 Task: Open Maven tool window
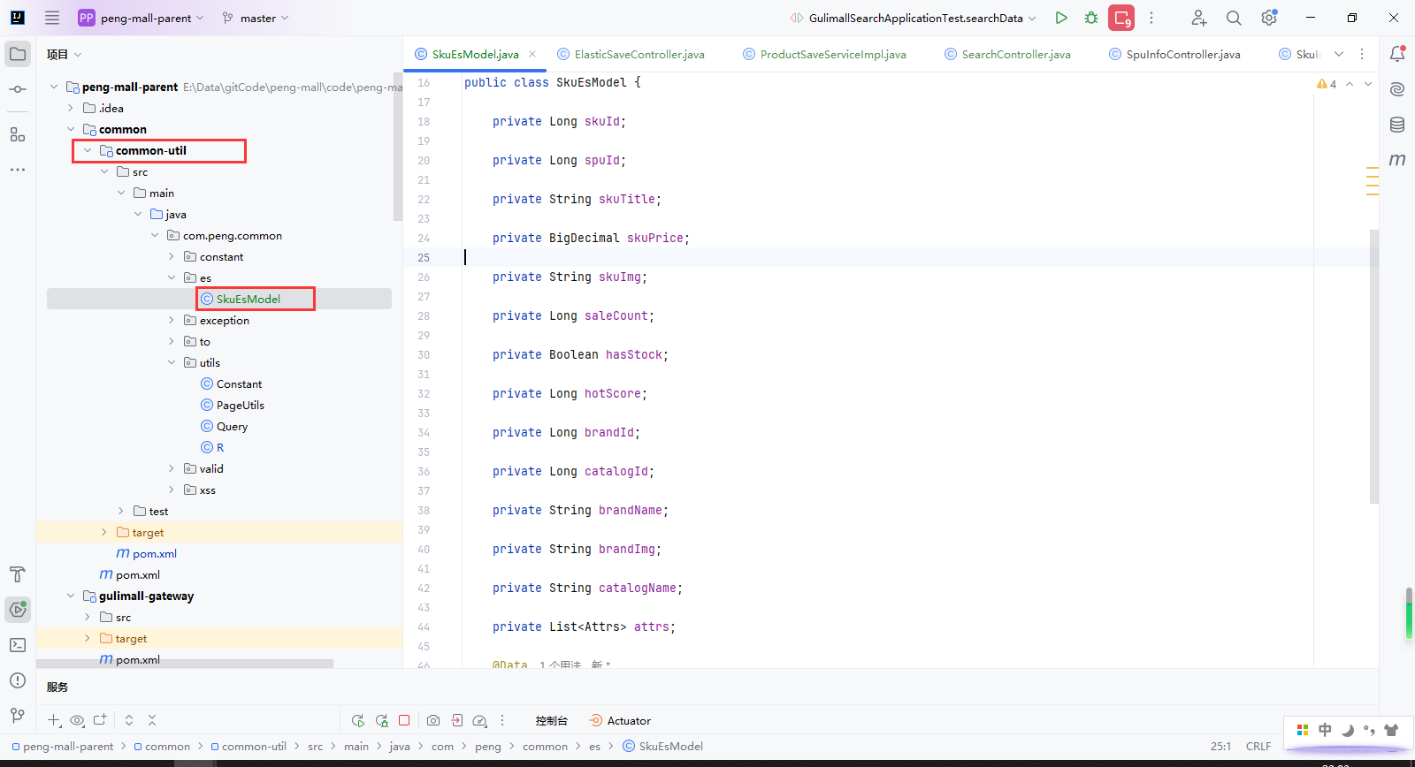tap(1397, 160)
